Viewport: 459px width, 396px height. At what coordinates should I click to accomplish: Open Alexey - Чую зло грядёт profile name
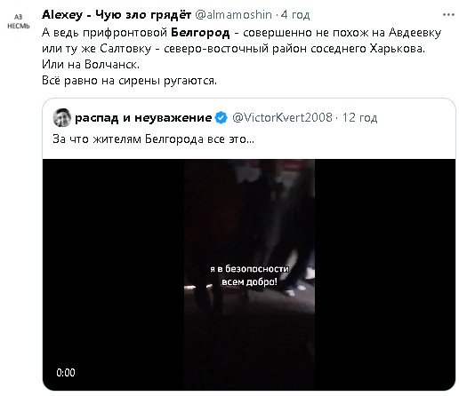click(x=117, y=14)
